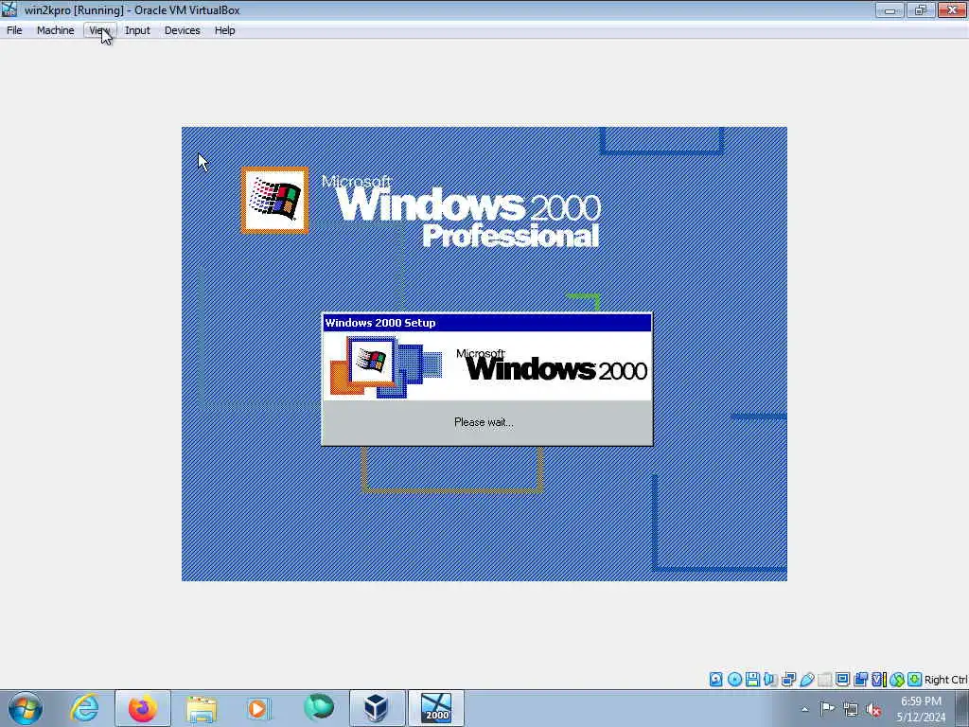The height and width of the screenshot is (727, 969).
Task: Click the optical disk status icon
Action: coord(734,680)
